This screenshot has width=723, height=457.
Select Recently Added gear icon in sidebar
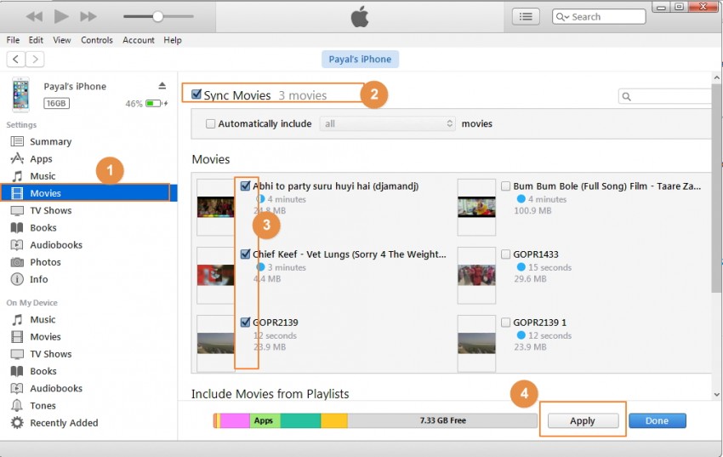tap(16, 423)
